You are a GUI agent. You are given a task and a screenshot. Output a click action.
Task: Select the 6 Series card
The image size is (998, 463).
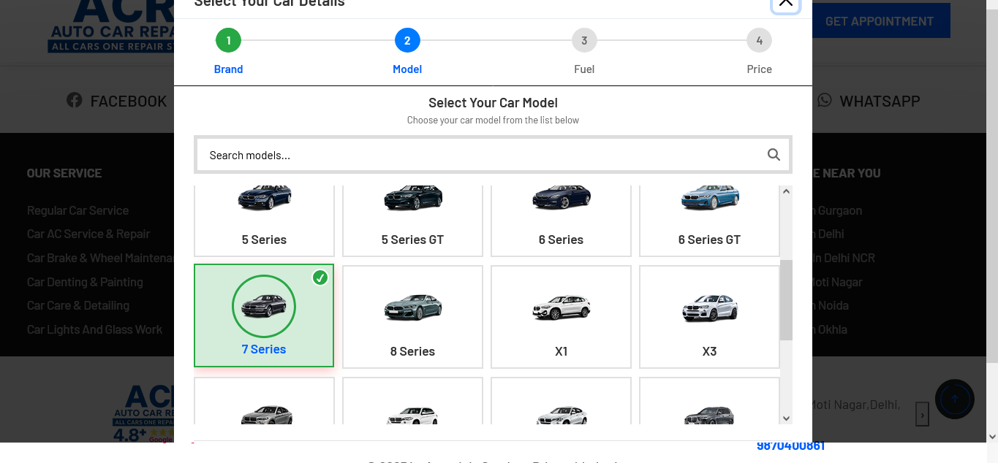[x=561, y=219]
